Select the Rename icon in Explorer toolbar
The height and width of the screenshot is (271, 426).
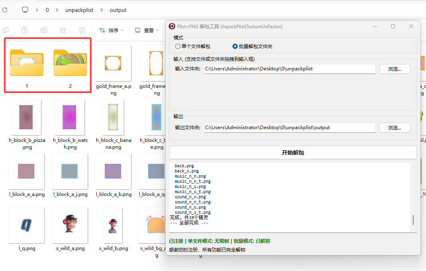click(44, 30)
